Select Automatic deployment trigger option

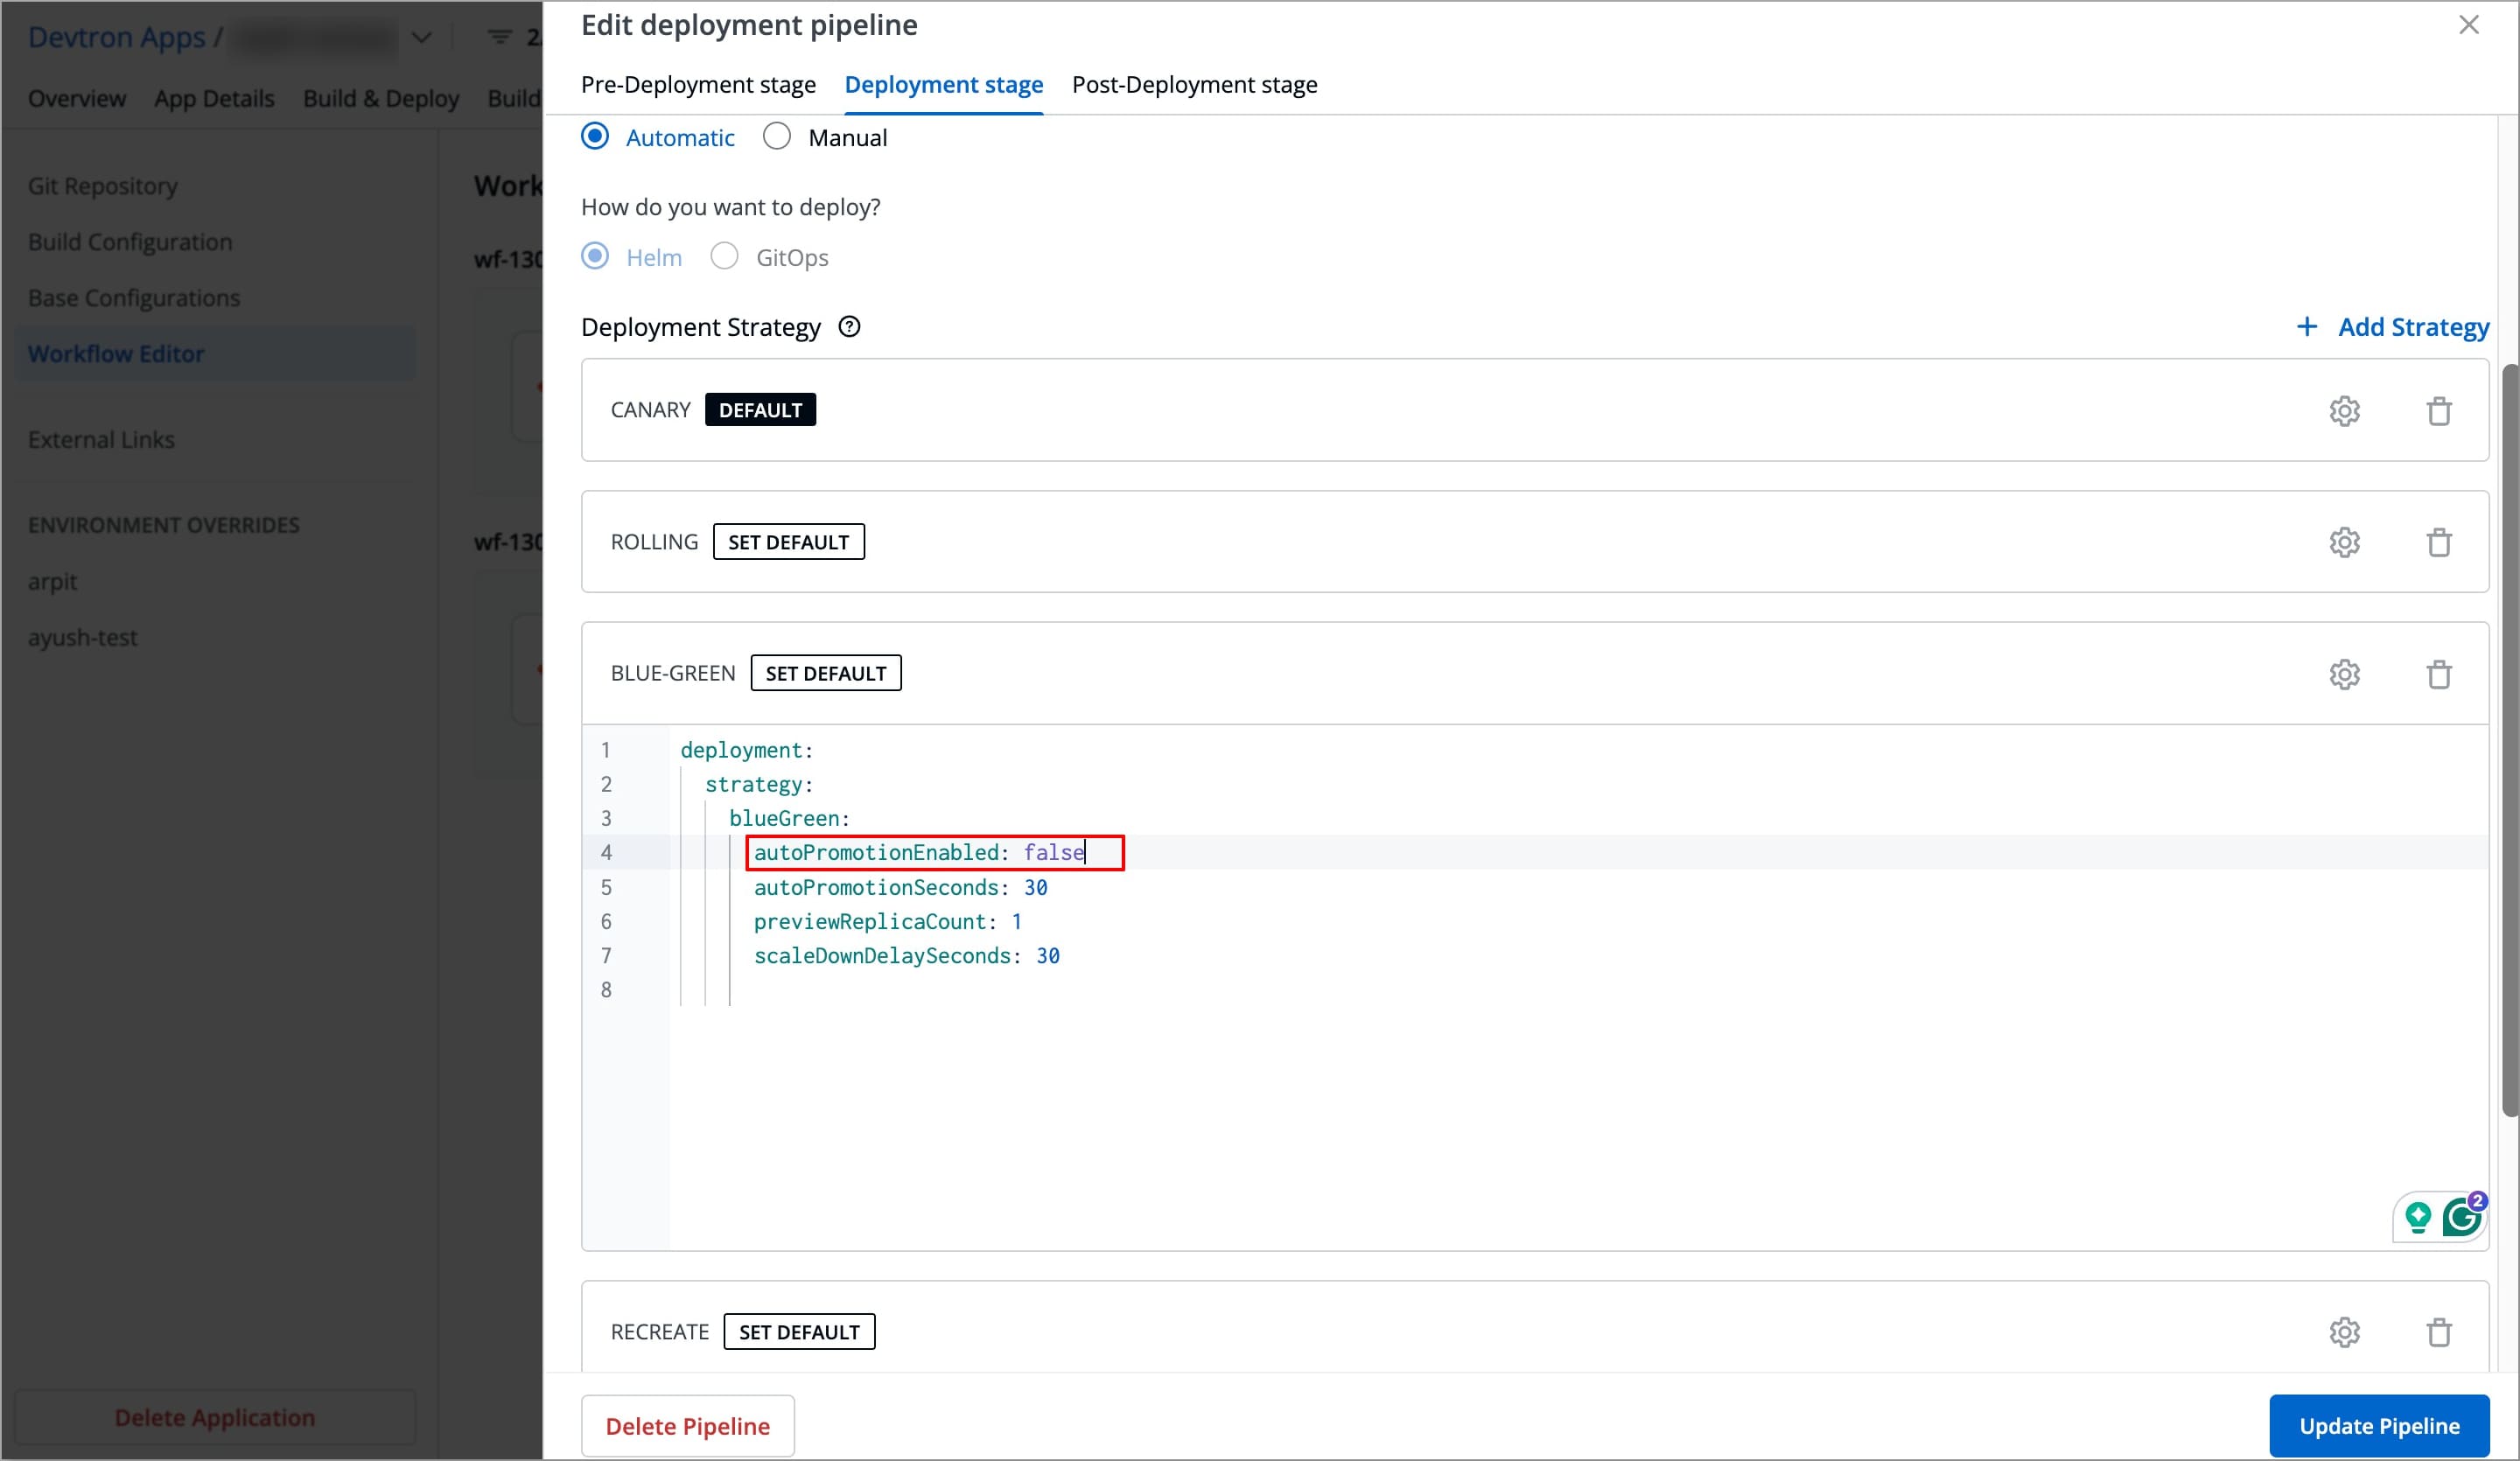coord(595,137)
